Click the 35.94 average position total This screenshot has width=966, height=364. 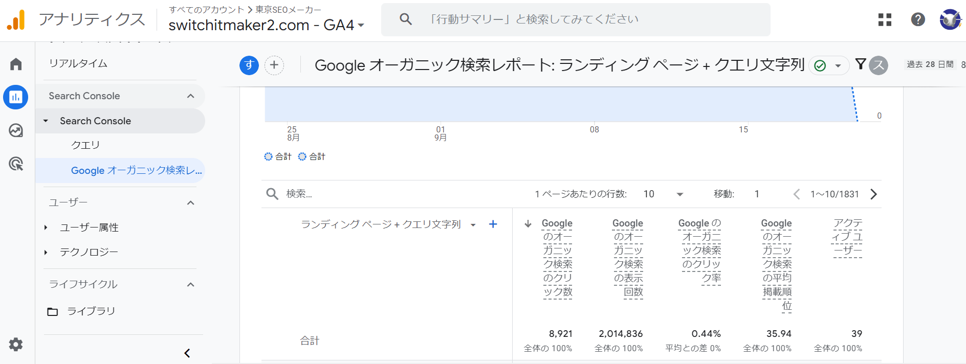click(779, 334)
